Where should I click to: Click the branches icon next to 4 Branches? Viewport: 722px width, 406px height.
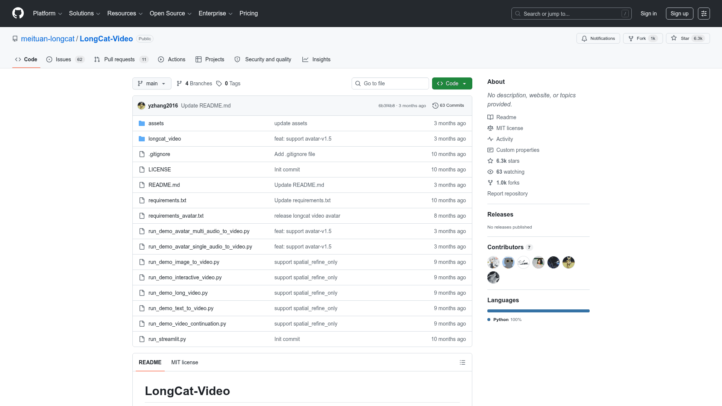(179, 83)
